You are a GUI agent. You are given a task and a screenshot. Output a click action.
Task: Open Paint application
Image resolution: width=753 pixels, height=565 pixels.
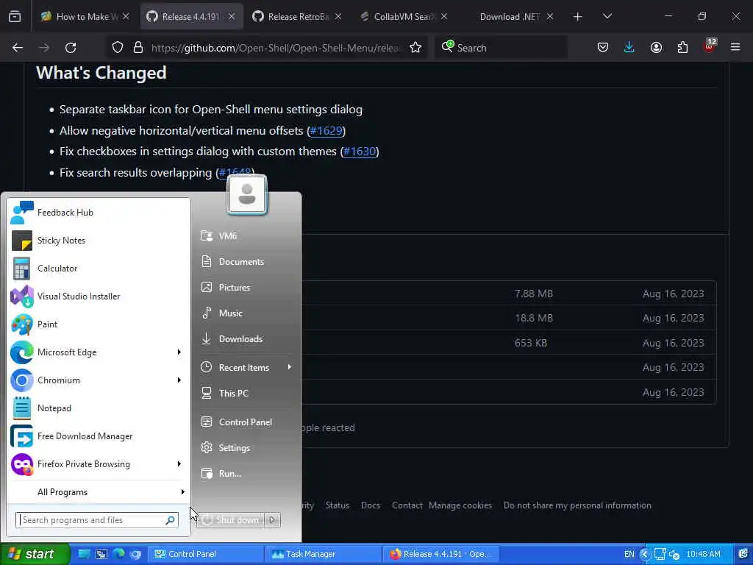(99, 324)
